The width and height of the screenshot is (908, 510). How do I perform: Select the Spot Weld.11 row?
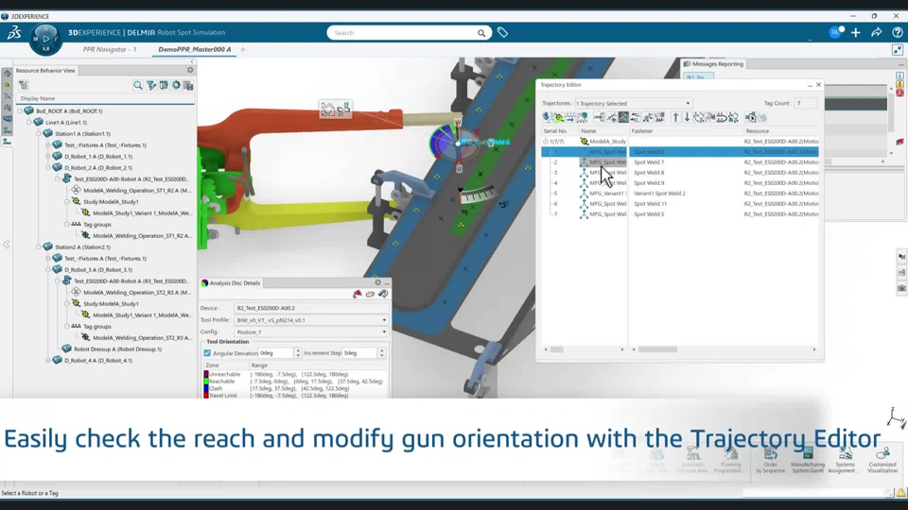tap(680, 204)
